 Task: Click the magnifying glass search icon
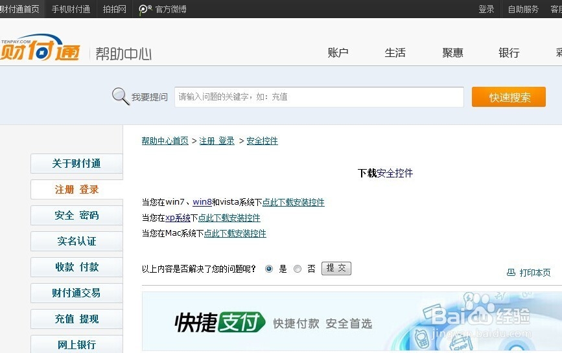(x=121, y=96)
